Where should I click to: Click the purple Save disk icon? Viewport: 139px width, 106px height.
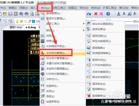(x=10, y=14)
